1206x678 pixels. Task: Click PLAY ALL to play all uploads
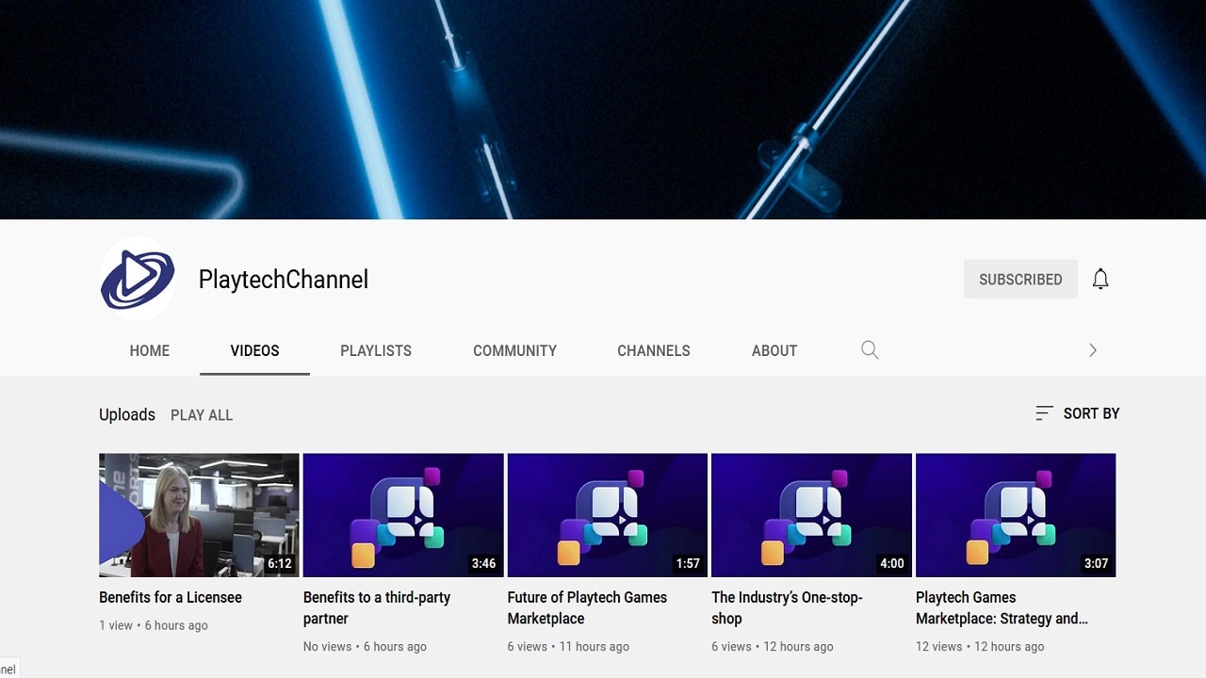pos(201,414)
